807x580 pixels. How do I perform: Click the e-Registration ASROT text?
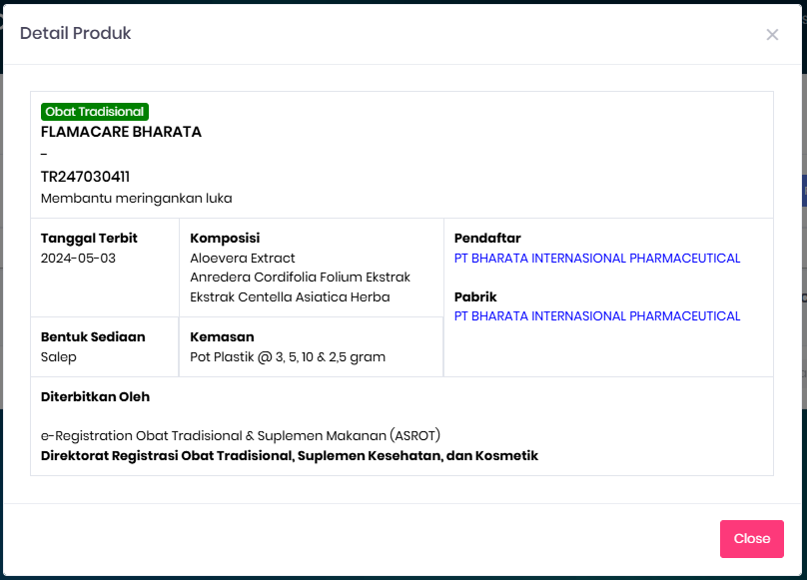click(x=241, y=436)
